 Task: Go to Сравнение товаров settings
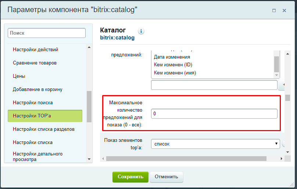point(35,63)
